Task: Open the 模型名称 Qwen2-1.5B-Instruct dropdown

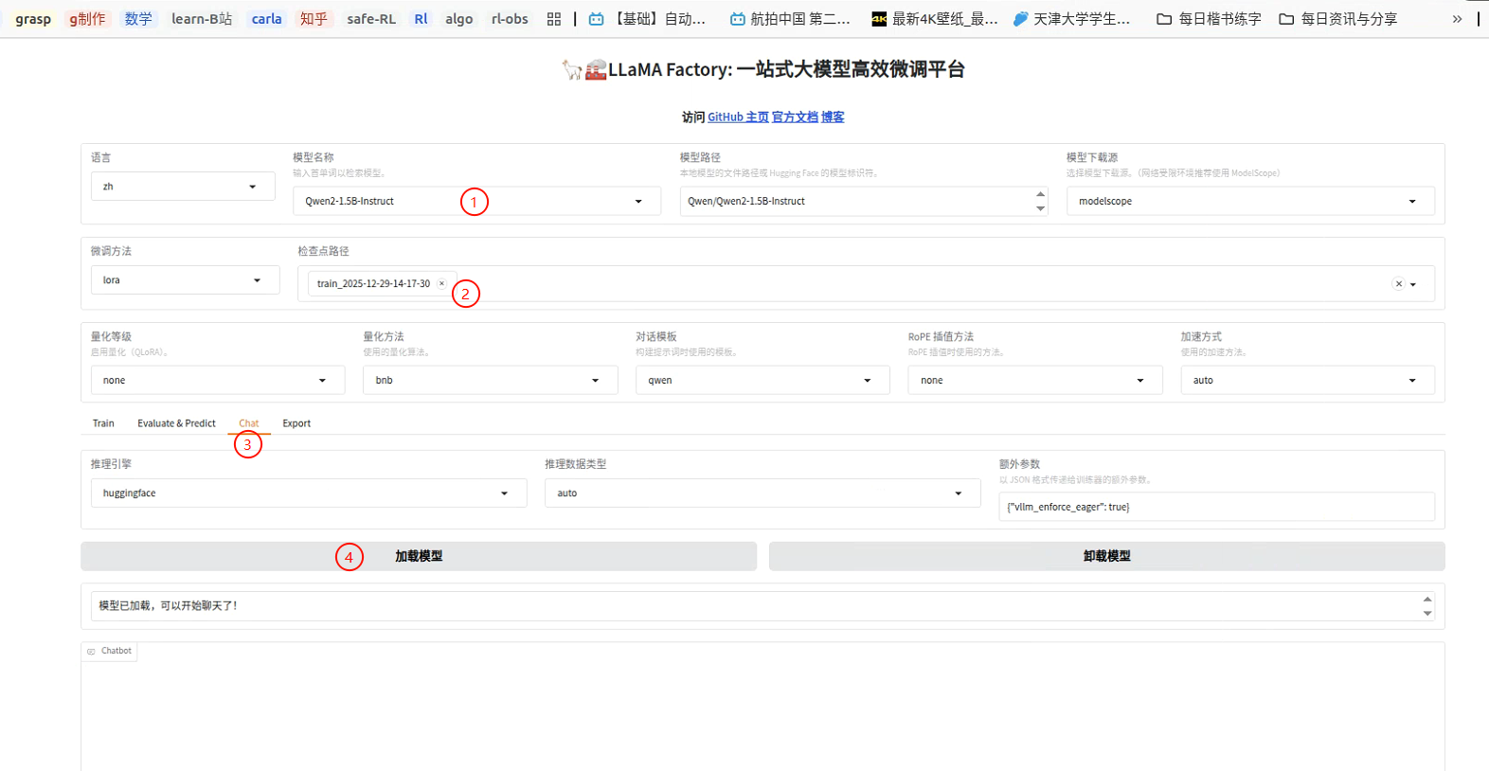Action: tap(476, 201)
